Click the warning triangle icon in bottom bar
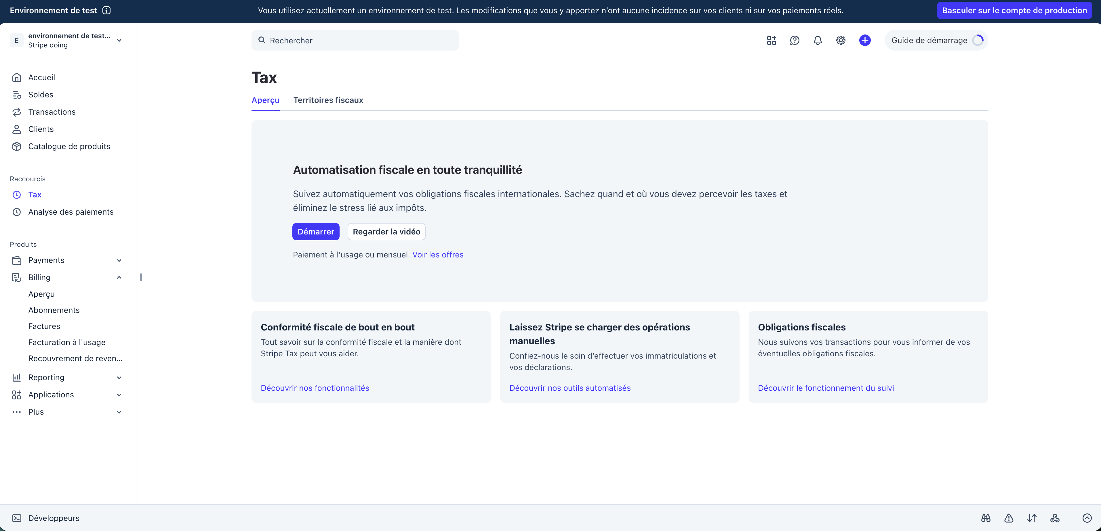 point(1009,518)
